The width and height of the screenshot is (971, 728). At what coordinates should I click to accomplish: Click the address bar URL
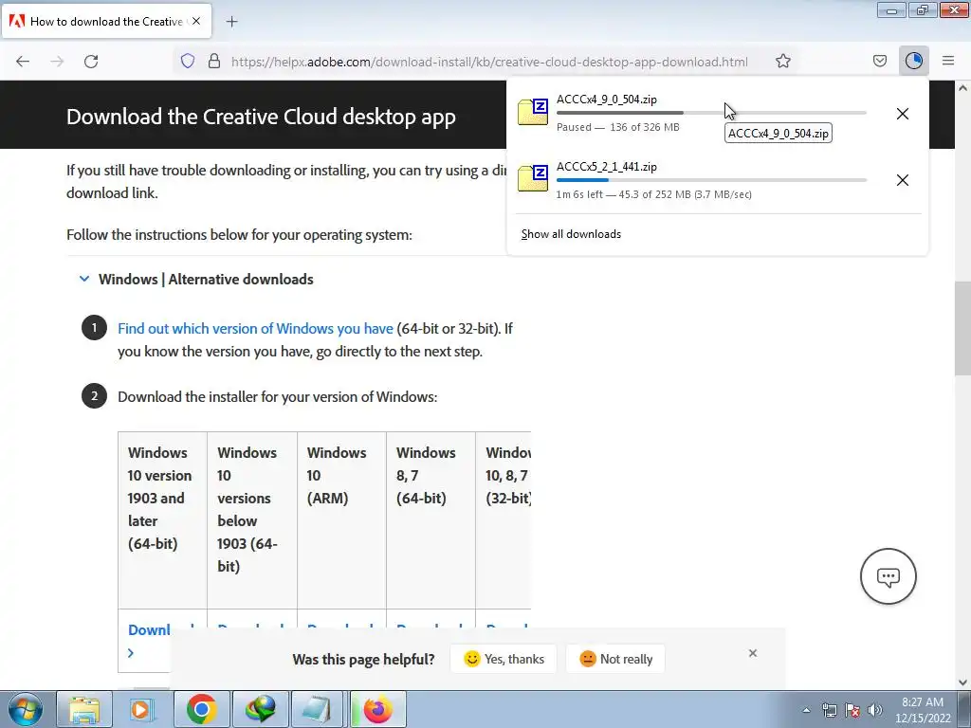[489, 62]
